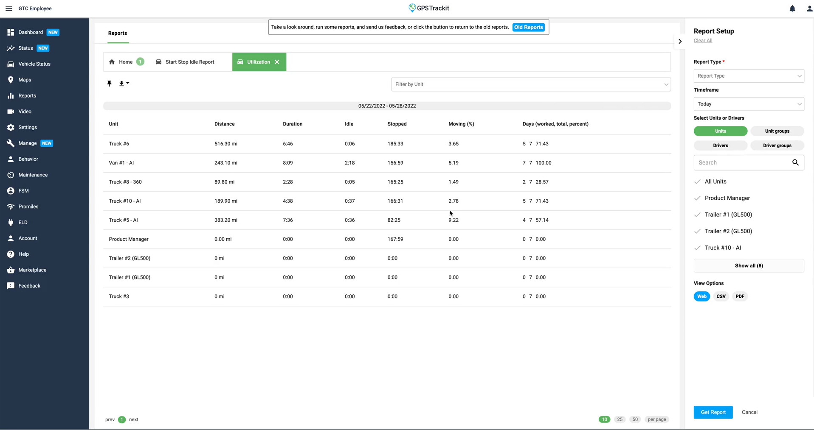The width and height of the screenshot is (814, 430).
Task: Toggle the Truck #10 - AI checkbox
Action: pyautogui.click(x=697, y=248)
